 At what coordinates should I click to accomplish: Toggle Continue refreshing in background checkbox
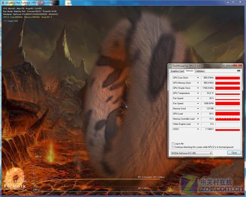[x=173, y=147]
